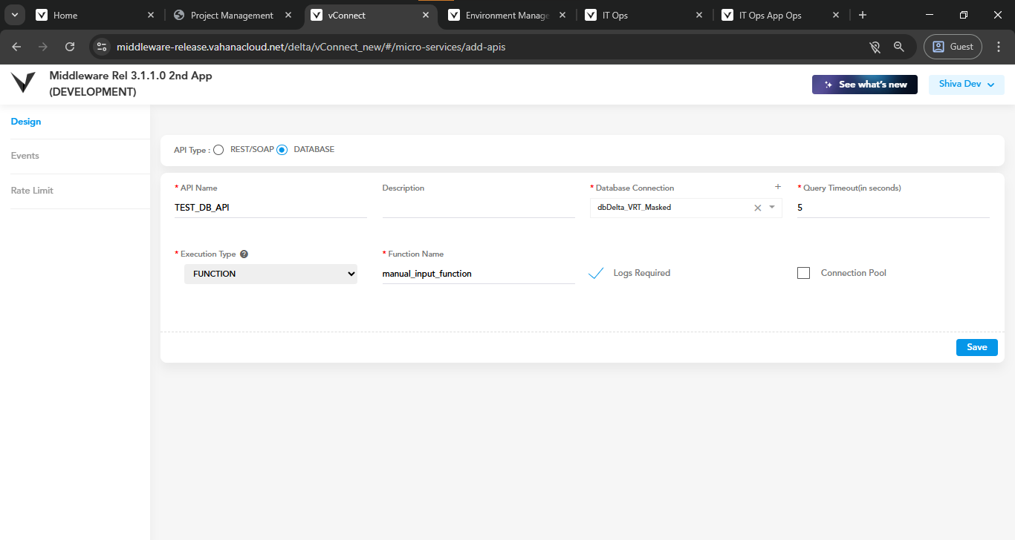
Task: Open a new browser tab with the plus
Action: pos(862,15)
